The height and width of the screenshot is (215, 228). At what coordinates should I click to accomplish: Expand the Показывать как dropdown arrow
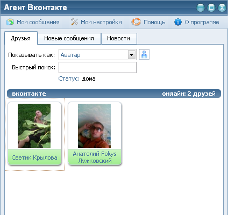click(x=132, y=55)
